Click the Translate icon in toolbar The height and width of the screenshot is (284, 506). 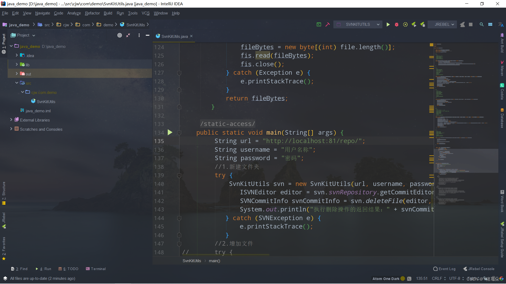click(501, 24)
